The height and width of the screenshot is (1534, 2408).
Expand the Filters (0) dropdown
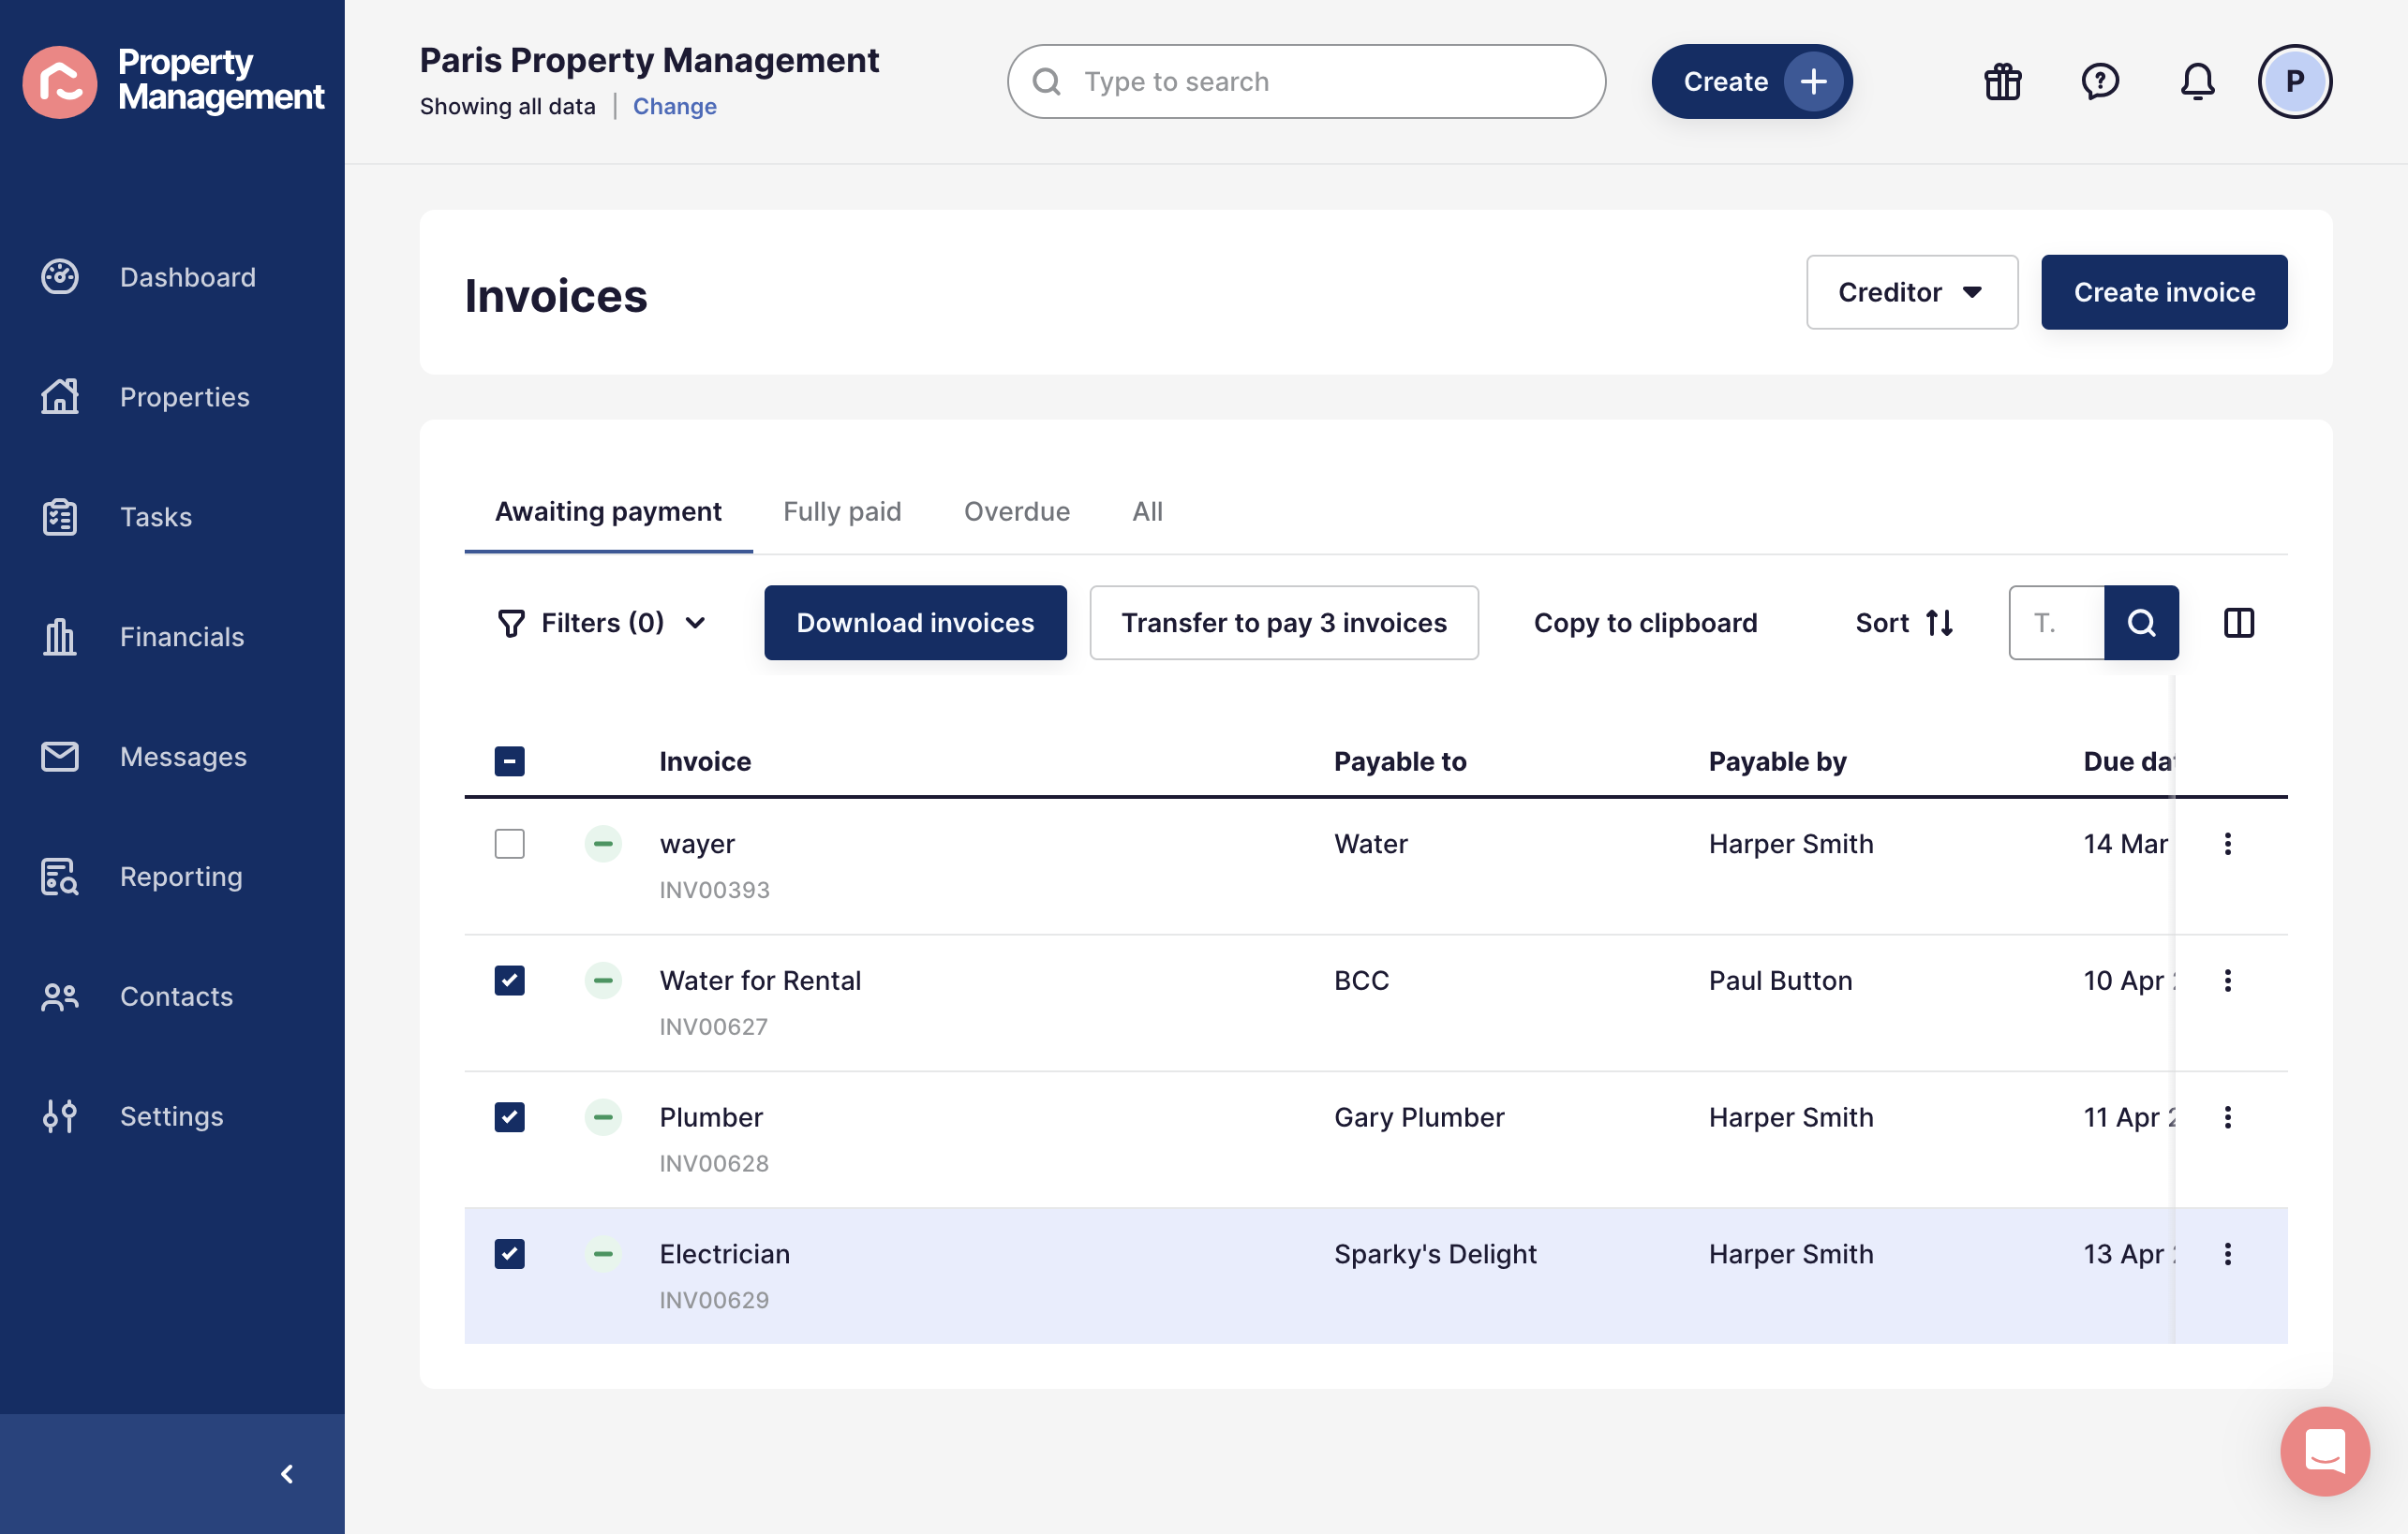coord(603,623)
